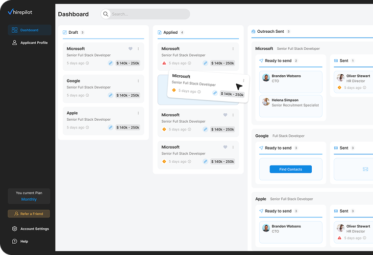
Task: Click the search magnifier icon
Action: [x=106, y=14]
